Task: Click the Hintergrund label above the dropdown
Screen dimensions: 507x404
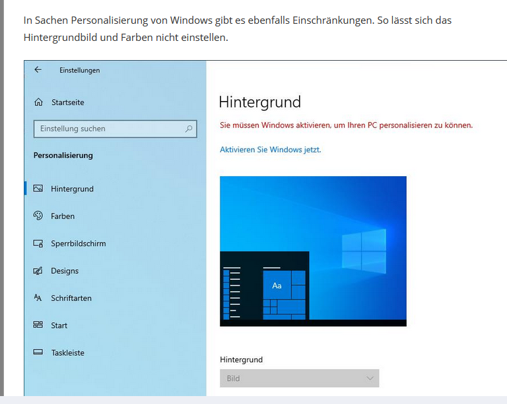Action: click(x=241, y=360)
